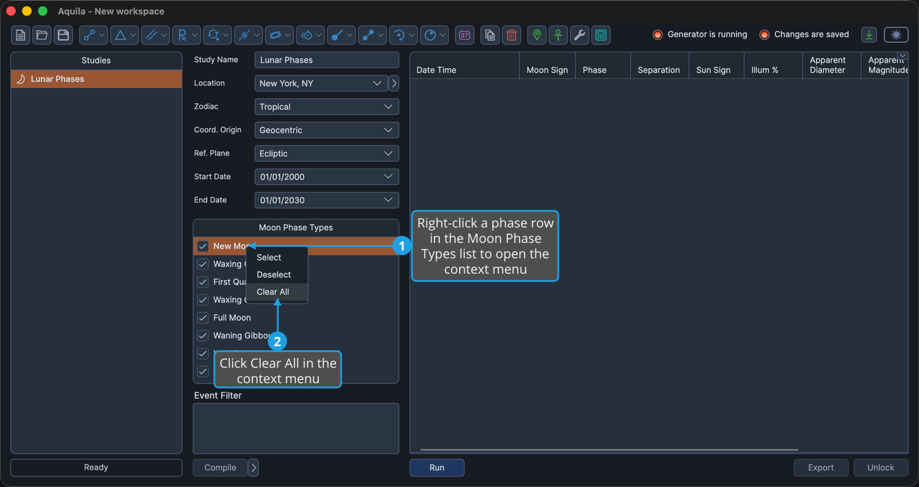Select the rotating arc with dot icon
This screenshot has height=487, width=919.
pyautogui.click(x=399, y=35)
